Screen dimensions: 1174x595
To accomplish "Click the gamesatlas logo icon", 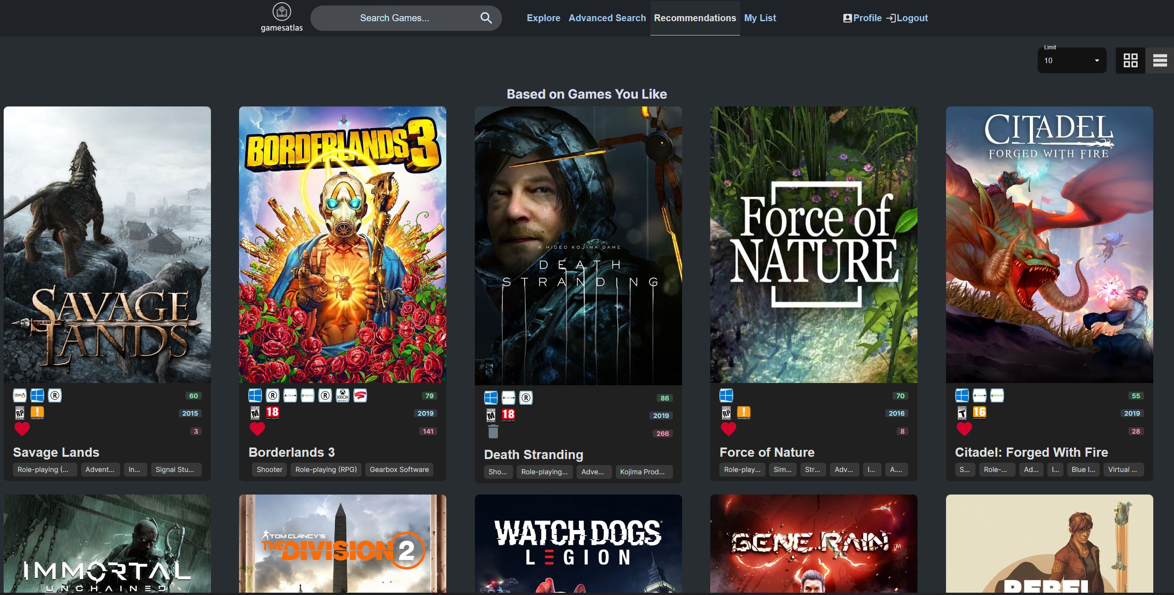I will point(281,12).
